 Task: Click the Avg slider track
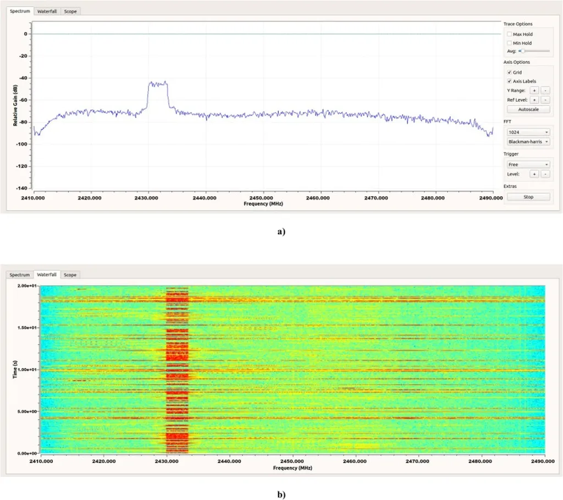click(x=536, y=51)
